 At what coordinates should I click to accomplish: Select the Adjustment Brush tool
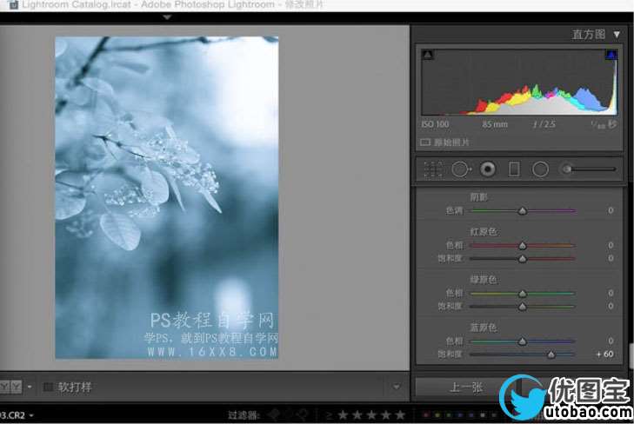point(589,169)
